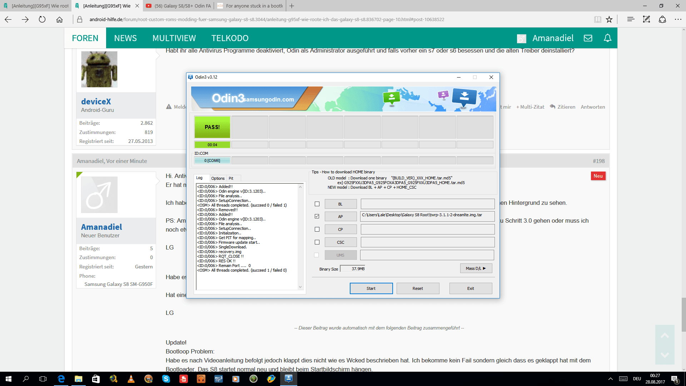
Task: Switch to the Options tab in Odin
Action: click(x=218, y=178)
